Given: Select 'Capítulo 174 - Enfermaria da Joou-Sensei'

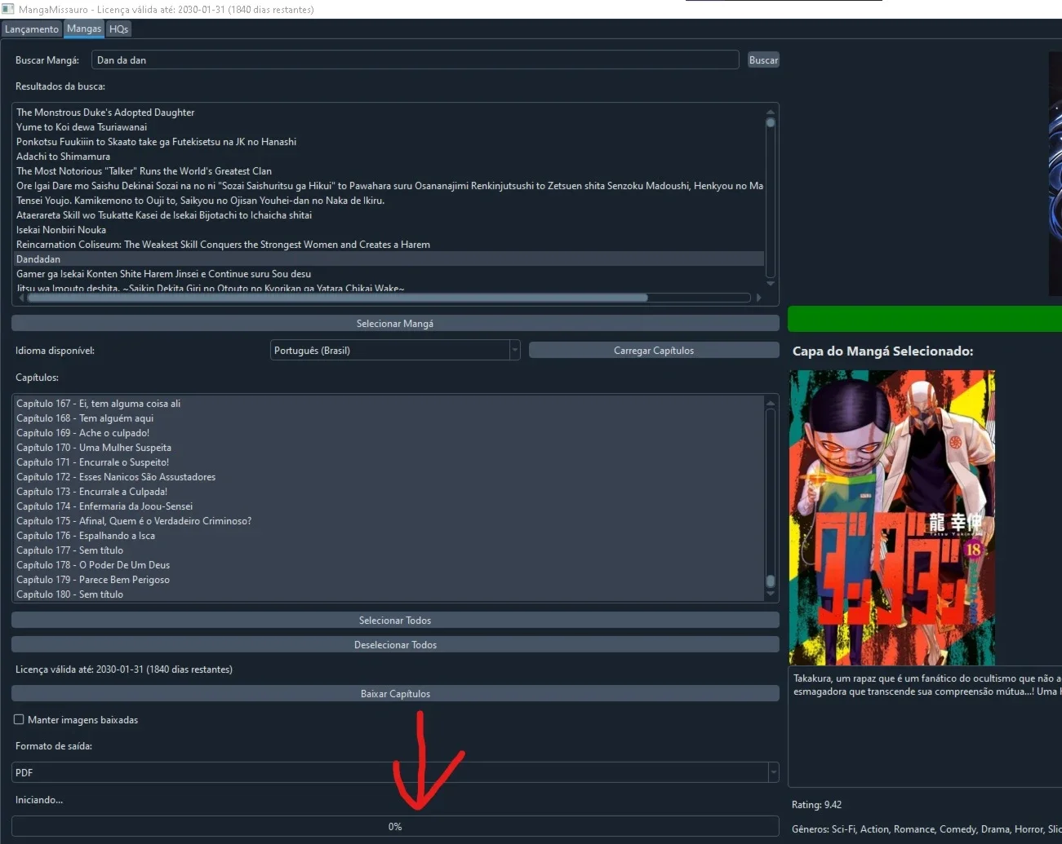Looking at the screenshot, I should [389, 506].
